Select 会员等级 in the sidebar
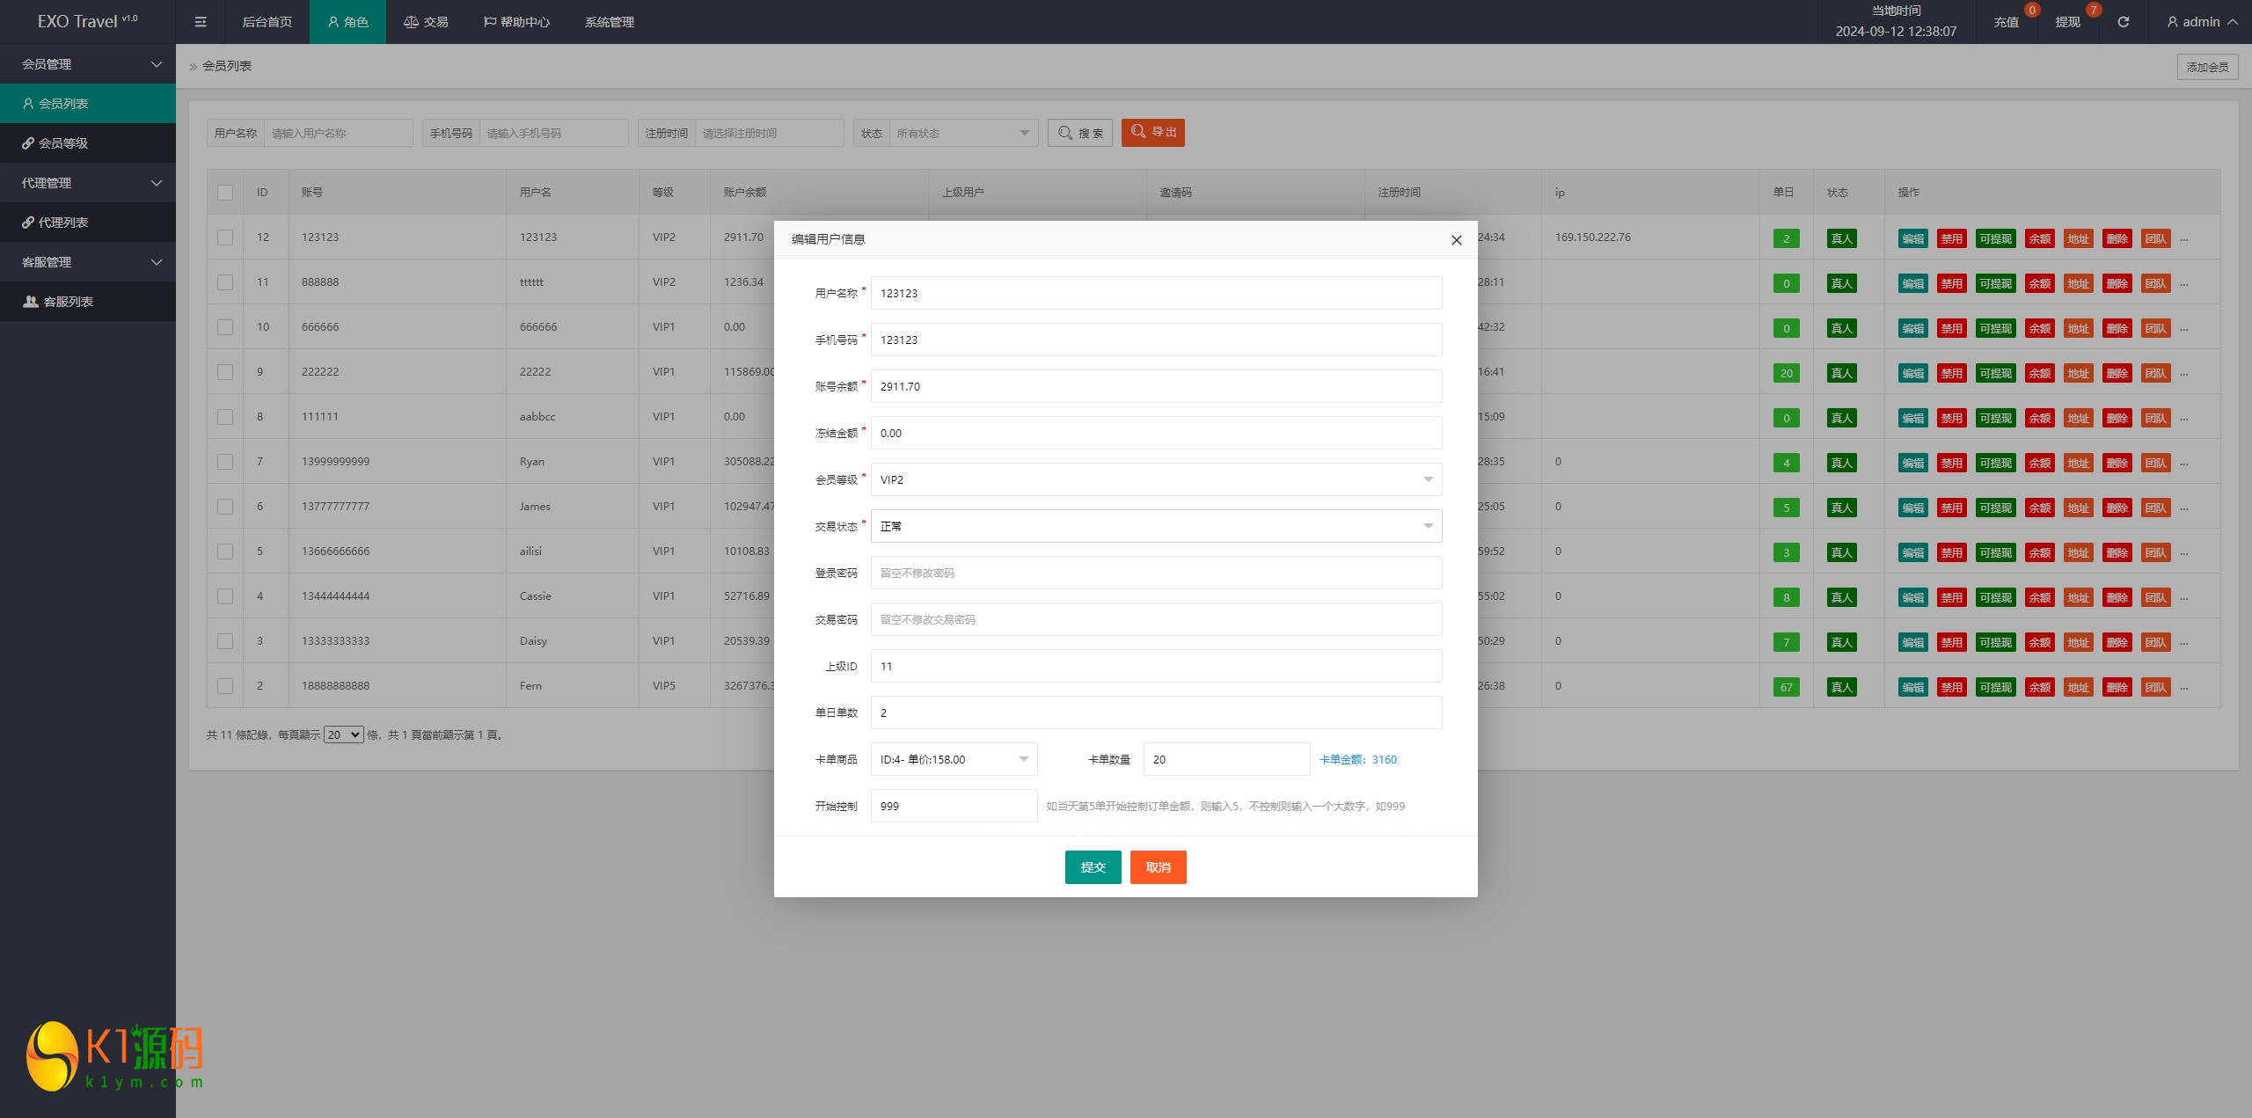Image resolution: width=2252 pixels, height=1118 pixels. coord(88,143)
